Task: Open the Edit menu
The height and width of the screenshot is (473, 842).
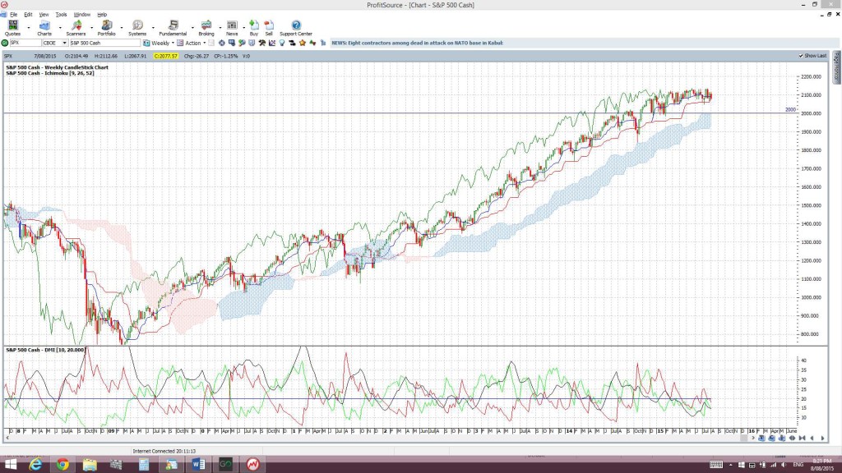Action: point(28,15)
